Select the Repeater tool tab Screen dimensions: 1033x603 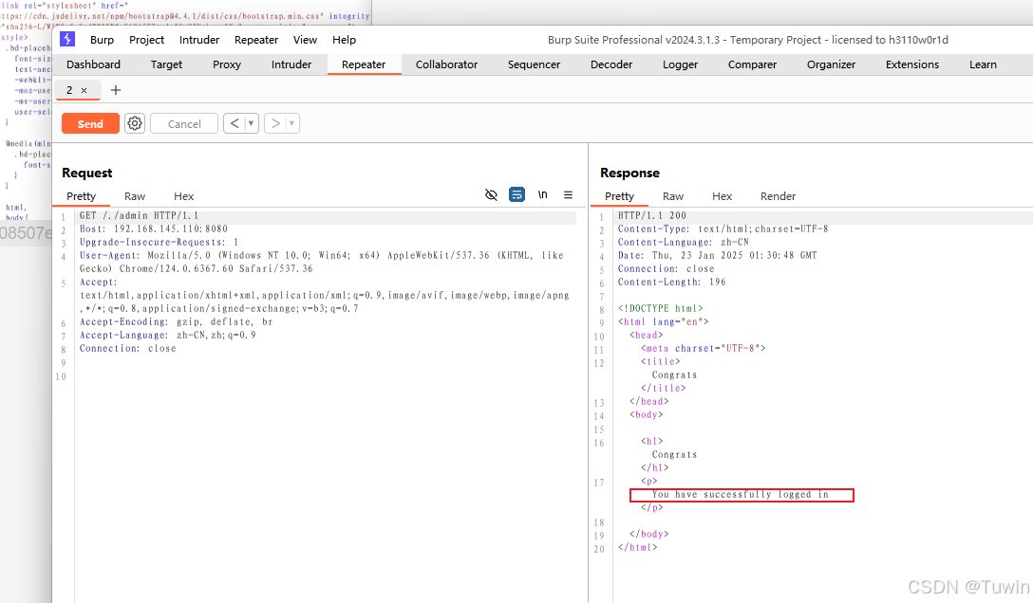pyautogui.click(x=364, y=64)
